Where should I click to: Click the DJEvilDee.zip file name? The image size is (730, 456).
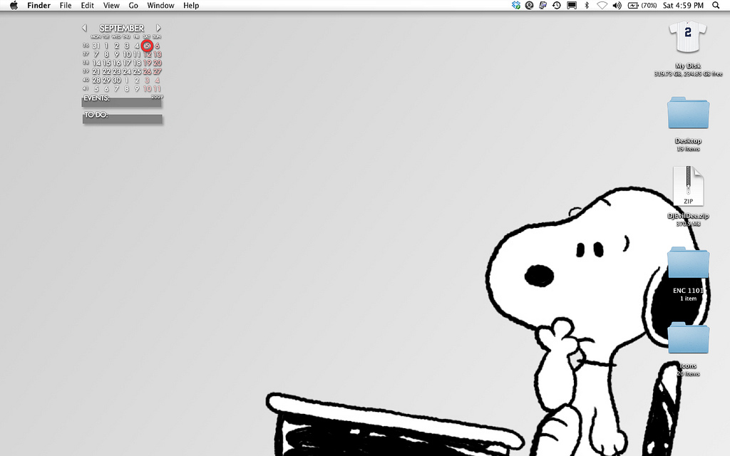pos(688,216)
